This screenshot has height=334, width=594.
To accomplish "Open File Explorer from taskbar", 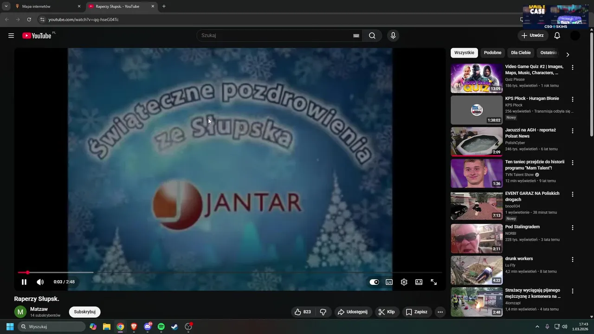I will point(107,327).
